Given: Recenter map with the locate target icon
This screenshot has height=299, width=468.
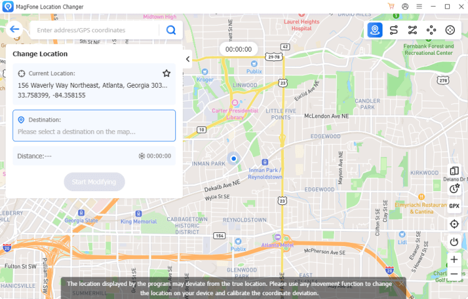Looking at the screenshot, I should (454, 224).
